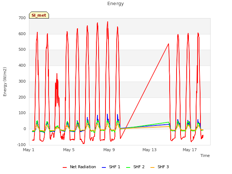Click the May 9 x-axis tick label
This screenshot has width=232, height=174.
click(109, 150)
